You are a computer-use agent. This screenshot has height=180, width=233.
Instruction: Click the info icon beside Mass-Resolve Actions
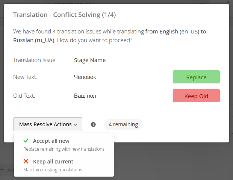(93, 124)
